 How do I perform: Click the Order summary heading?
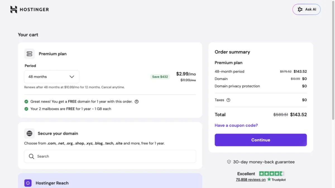pyautogui.click(x=232, y=52)
